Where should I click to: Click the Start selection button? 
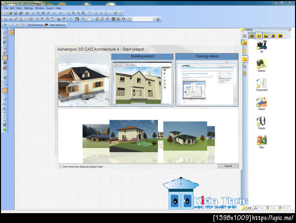click(x=55, y=25)
